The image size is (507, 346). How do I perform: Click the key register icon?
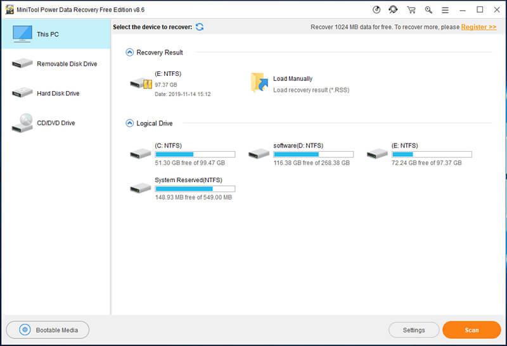point(428,10)
